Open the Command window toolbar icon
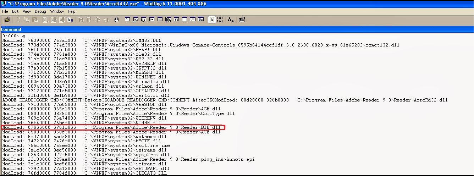This screenshot has height=176, width=474. tap(127, 20)
